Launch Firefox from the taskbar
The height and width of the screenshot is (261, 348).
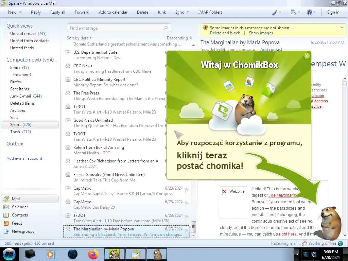pyautogui.click(x=93, y=254)
